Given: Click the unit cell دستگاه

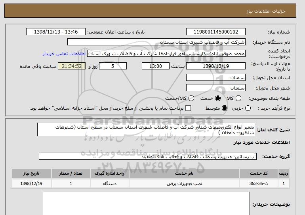Looking at the screenshot, I should coord(109,183).
